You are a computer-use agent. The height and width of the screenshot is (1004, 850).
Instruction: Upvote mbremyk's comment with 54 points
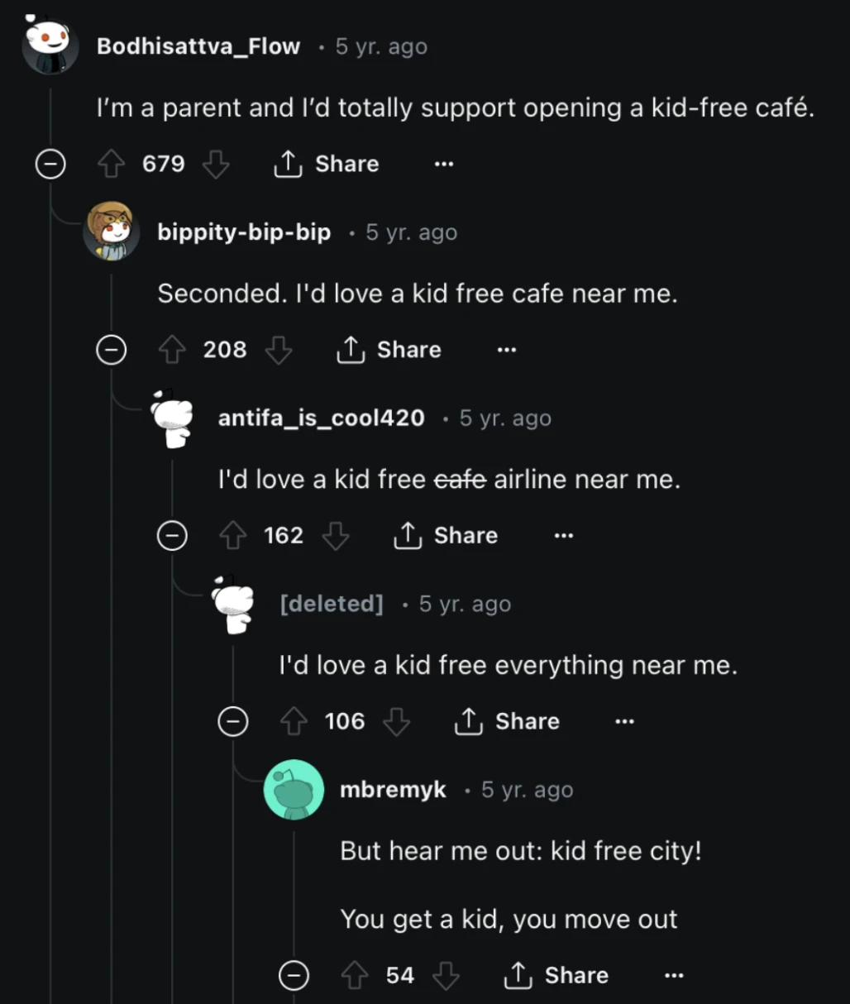[355, 976]
